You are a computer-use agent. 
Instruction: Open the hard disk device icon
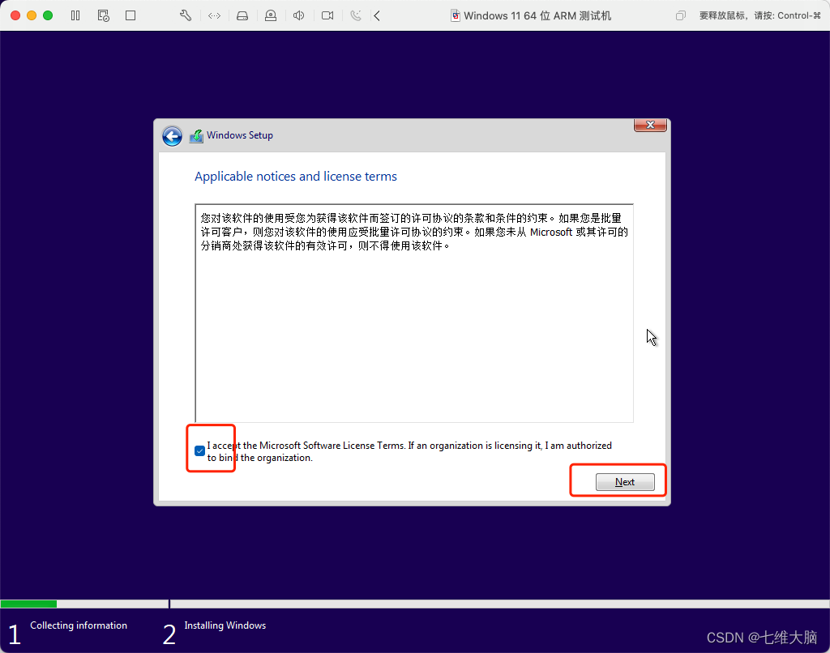point(242,16)
